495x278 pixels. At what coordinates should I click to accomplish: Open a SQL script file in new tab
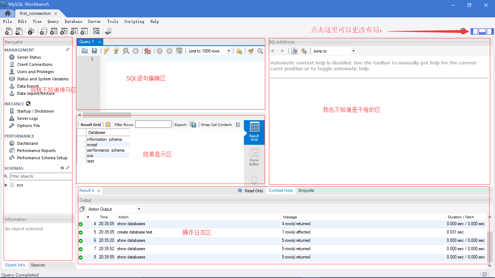click(x=19, y=31)
